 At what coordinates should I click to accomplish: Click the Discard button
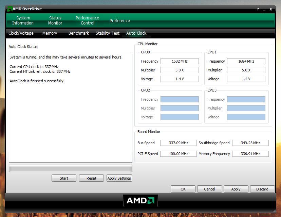coord(262,189)
